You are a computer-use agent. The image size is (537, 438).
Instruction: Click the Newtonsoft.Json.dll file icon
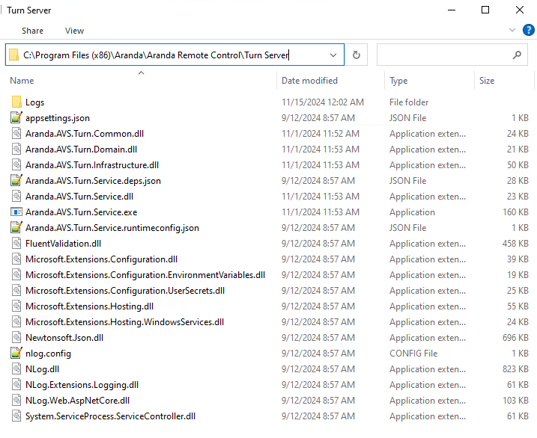tap(16, 338)
